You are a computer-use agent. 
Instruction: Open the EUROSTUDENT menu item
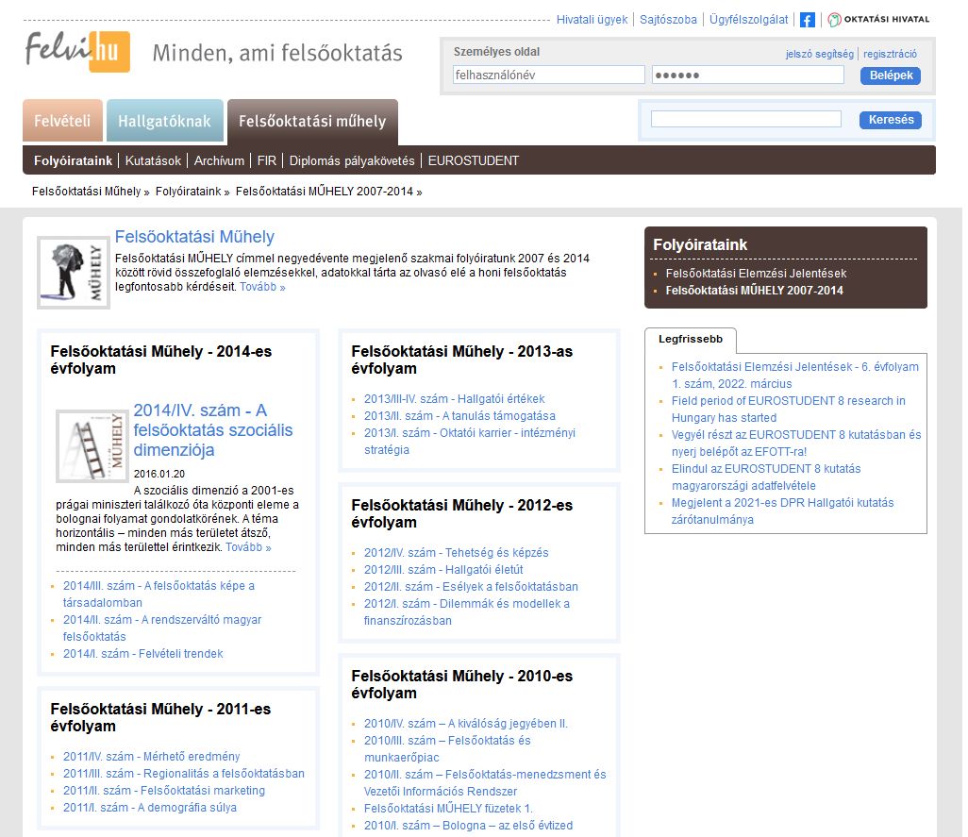474,160
